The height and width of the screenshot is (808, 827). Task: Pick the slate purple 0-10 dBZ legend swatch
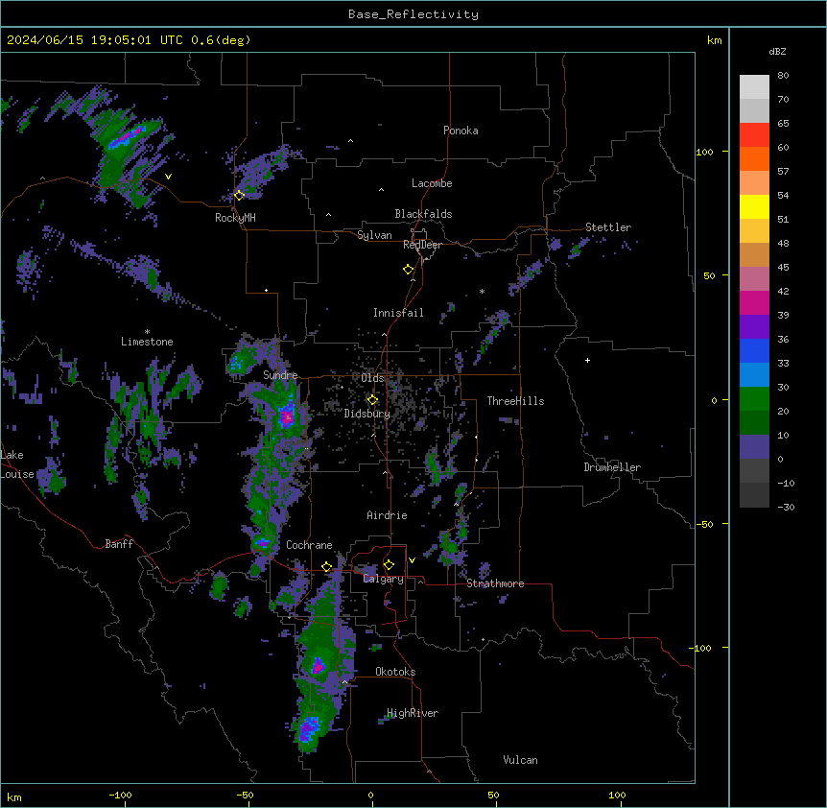(754, 447)
